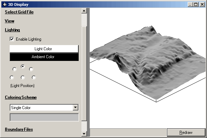Expand the View section heading
The height and width of the screenshot is (138, 207).
coord(10,21)
